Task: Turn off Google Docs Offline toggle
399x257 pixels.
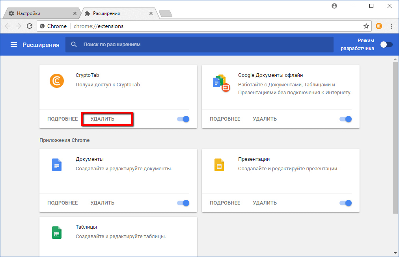Action: tap(346, 119)
